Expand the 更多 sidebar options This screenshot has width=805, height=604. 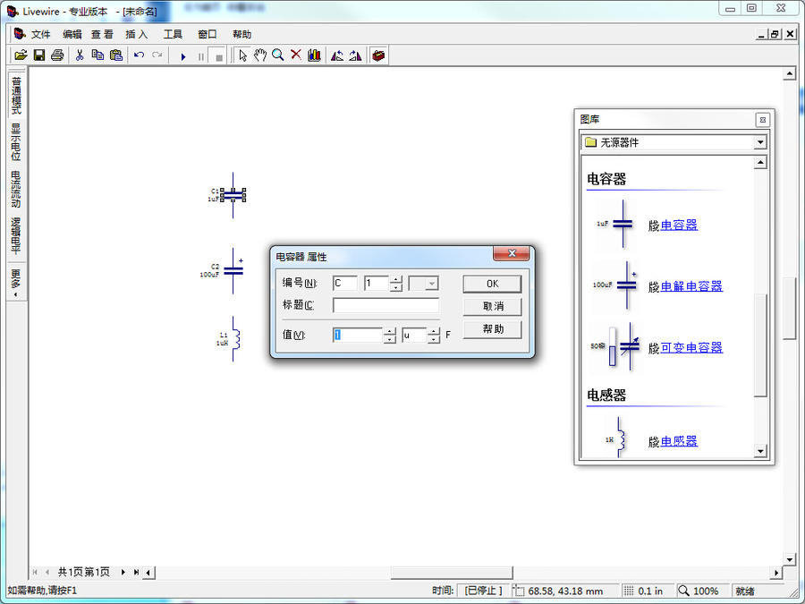coord(16,281)
